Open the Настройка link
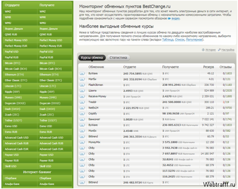Image resolution: width=238 pixels, height=189 pixels. pos(227,50)
